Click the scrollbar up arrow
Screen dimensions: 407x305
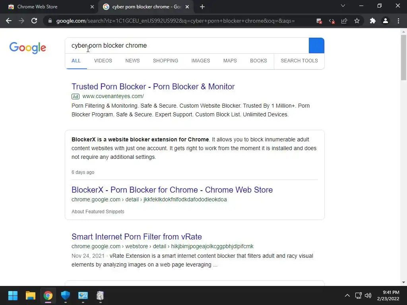403,32
